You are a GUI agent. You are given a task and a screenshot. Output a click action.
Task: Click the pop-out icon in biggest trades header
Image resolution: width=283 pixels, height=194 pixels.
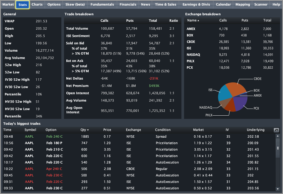click(276, 130)
